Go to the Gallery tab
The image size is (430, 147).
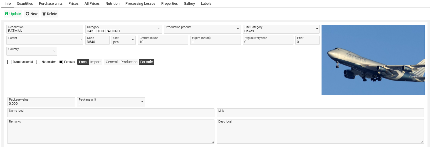189,4
